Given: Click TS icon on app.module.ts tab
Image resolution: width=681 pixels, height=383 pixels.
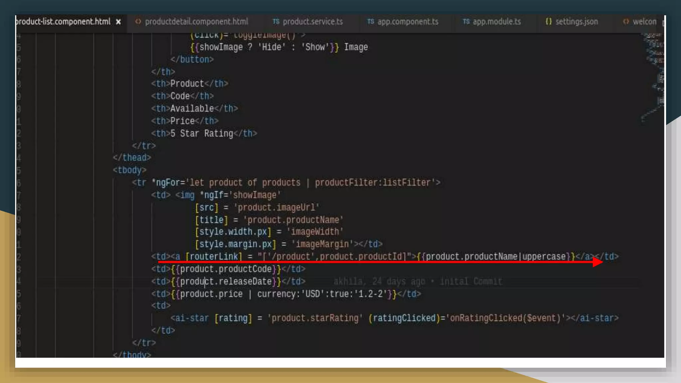Looking at the screenshot, I should [466, 22].
